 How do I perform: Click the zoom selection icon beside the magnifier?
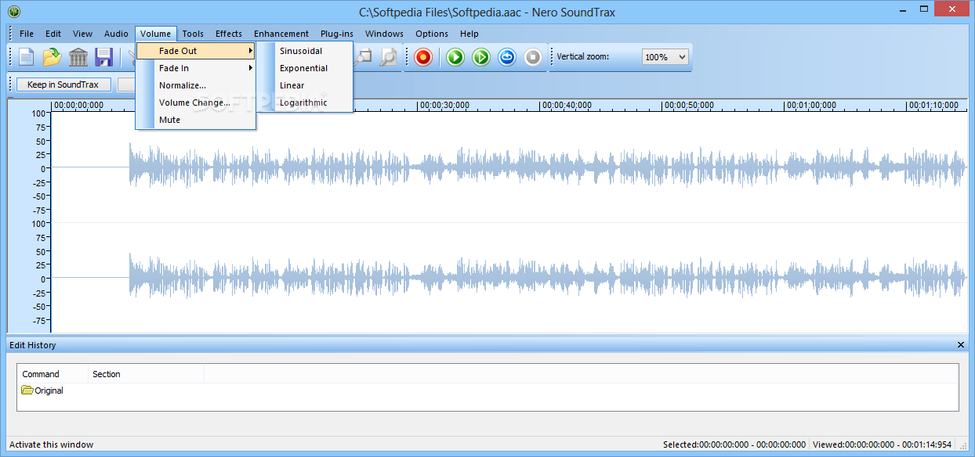tap(364, 57)
